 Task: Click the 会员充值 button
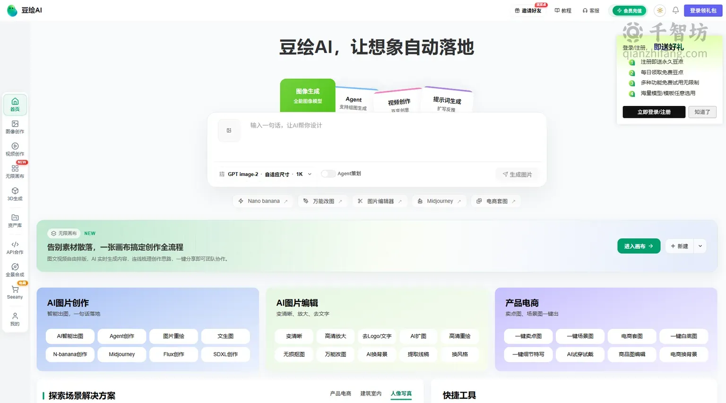coord(629,10)
